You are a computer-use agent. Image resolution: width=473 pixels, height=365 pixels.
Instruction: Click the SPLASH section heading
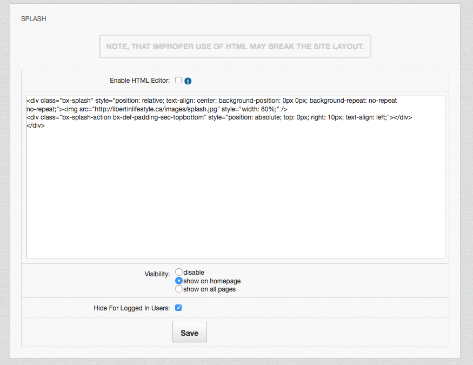[x=34, y=19]
